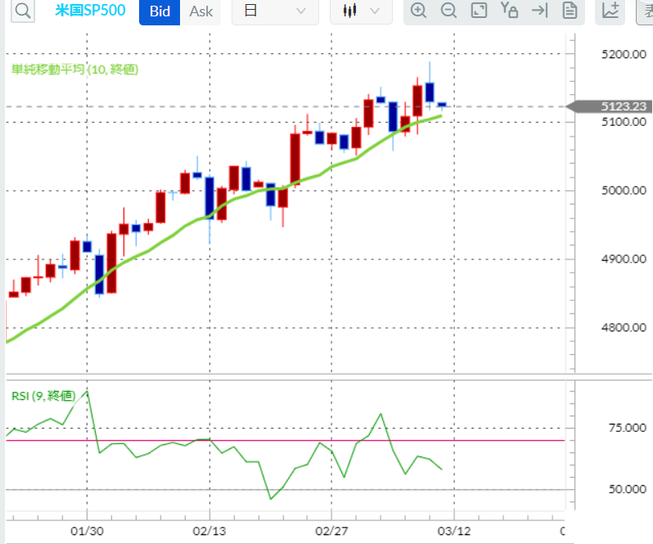Image resolution: width=653 pixels, height=544 pixels.
Task: Click the 米国SP500 symbol name
Action: 90,11
